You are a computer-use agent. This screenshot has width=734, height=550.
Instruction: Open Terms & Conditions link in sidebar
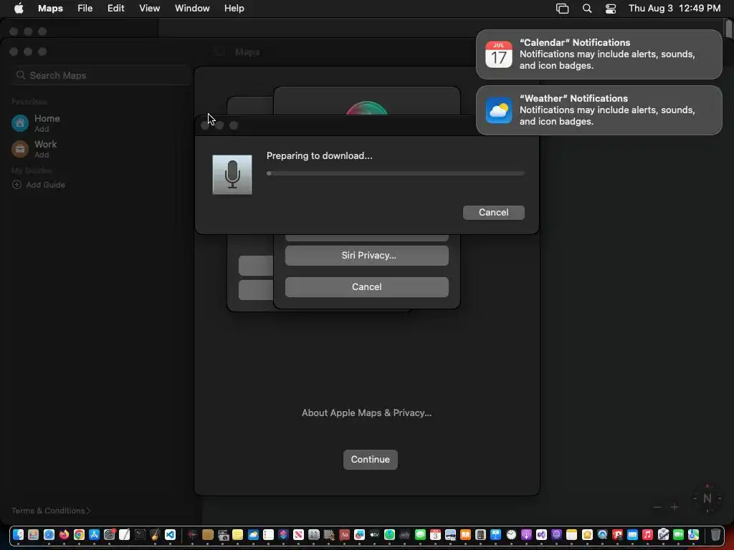click(x=51, y=511)
